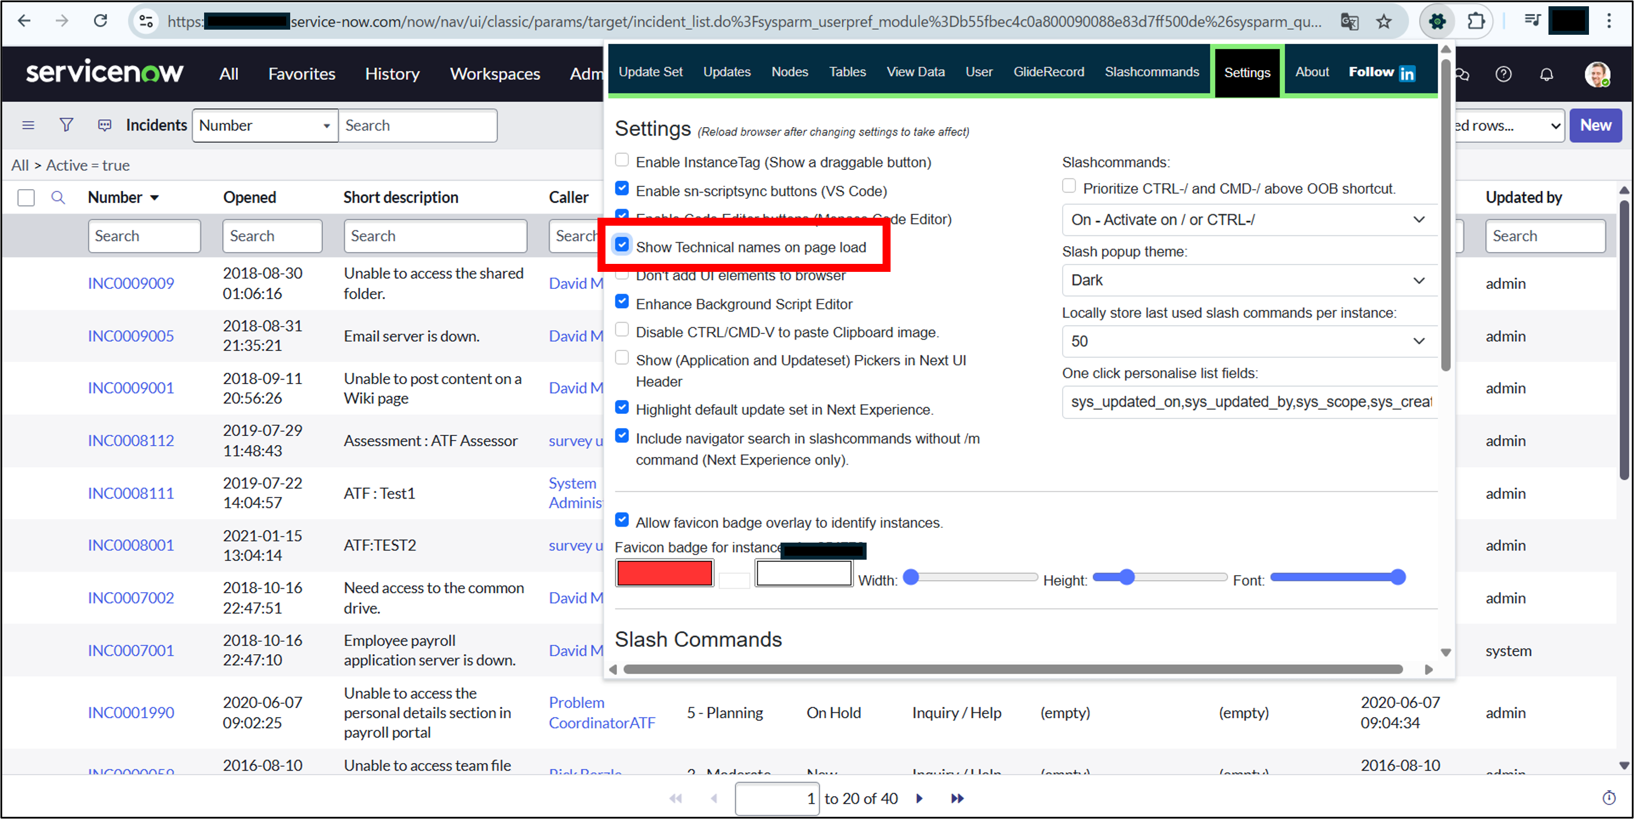
Task: Click the browser forward arrow
Action: pos(62,21)
